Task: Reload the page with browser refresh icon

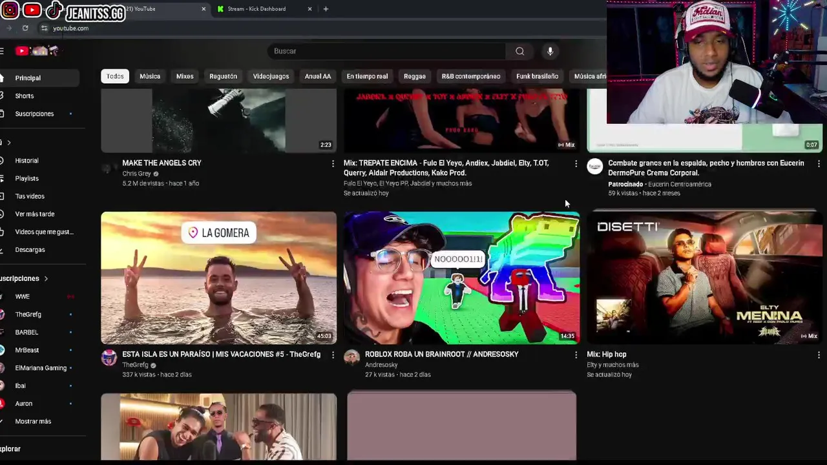Action: point(25,28)
